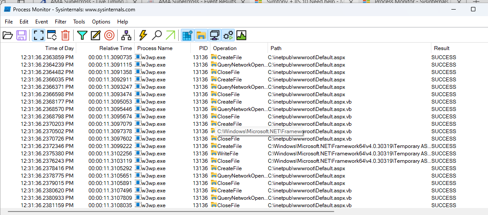Click the WriteFile operation text

coord(228,154)
